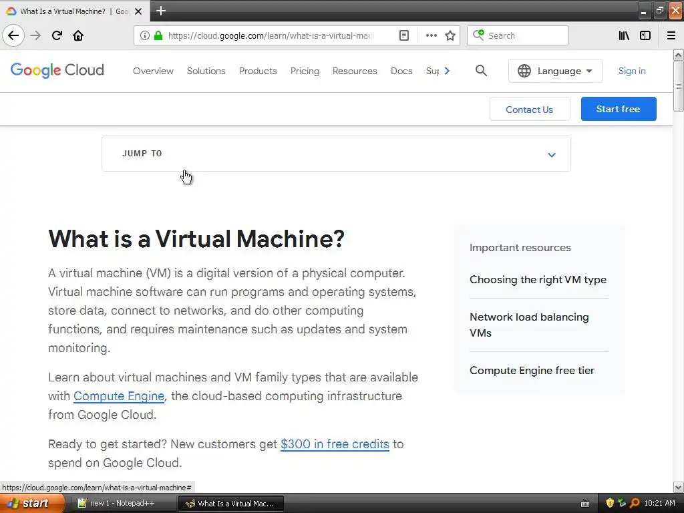The height and width of the screenshot is (513, 684).
Task: Bookmark this page with the star icon
Action: point(450,35)
